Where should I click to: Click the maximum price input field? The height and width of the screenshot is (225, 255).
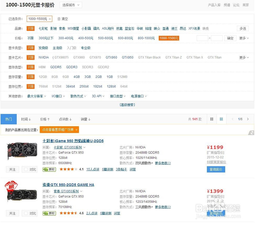(217, 38)
